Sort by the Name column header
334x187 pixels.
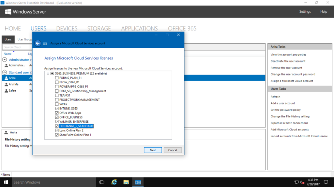coord(8,54)
